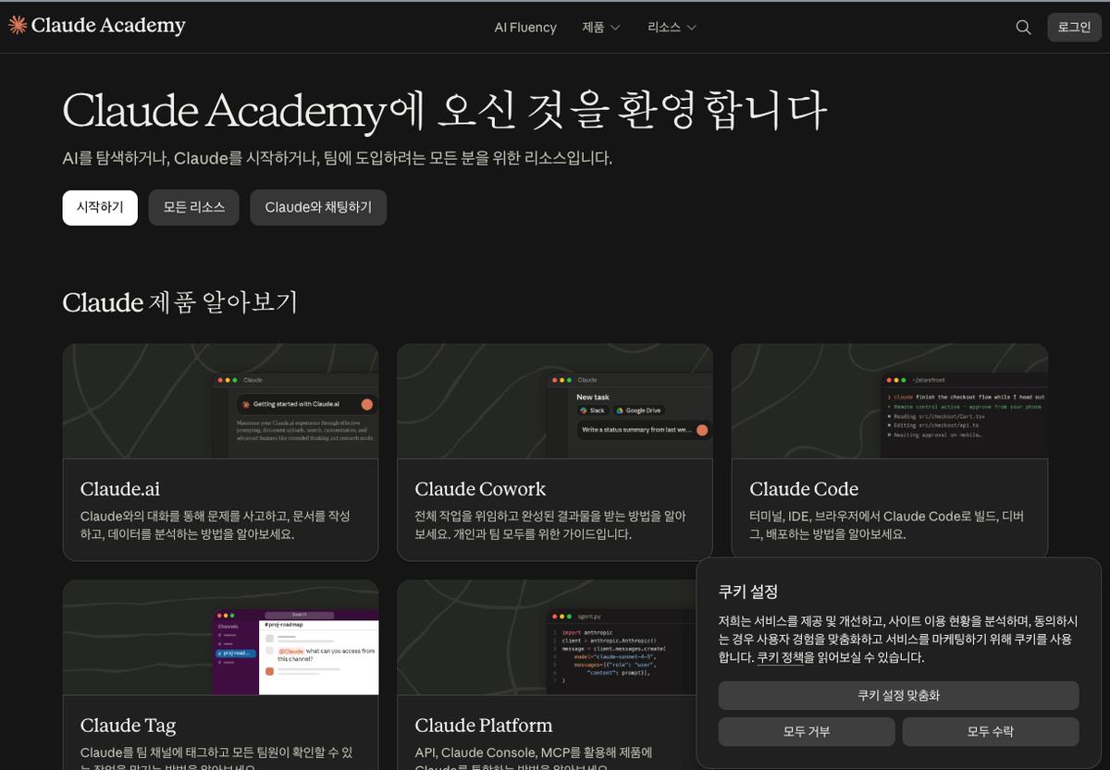Open the Claude.ai card thumbnail

click(x=221, y=401)
